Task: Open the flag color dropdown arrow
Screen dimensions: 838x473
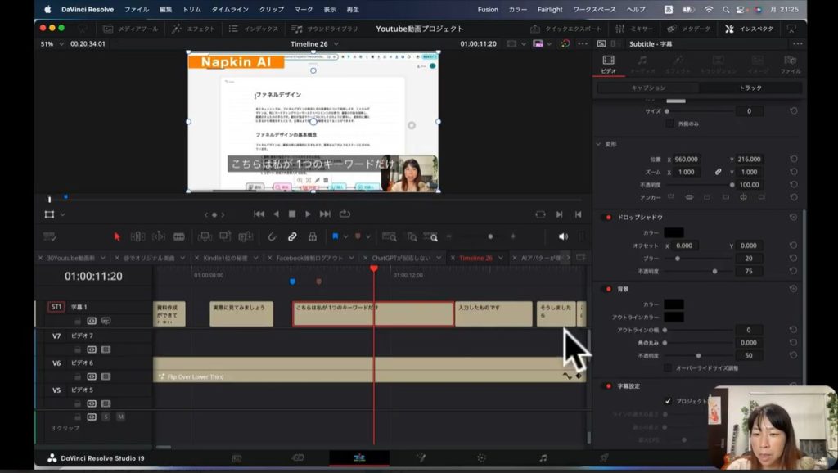Action: [345, 236]
